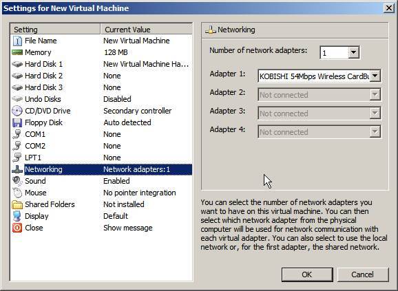Open the Number of network adapters dropdown
The width and height of the screenshot is (398, 291).
[339, 53]
